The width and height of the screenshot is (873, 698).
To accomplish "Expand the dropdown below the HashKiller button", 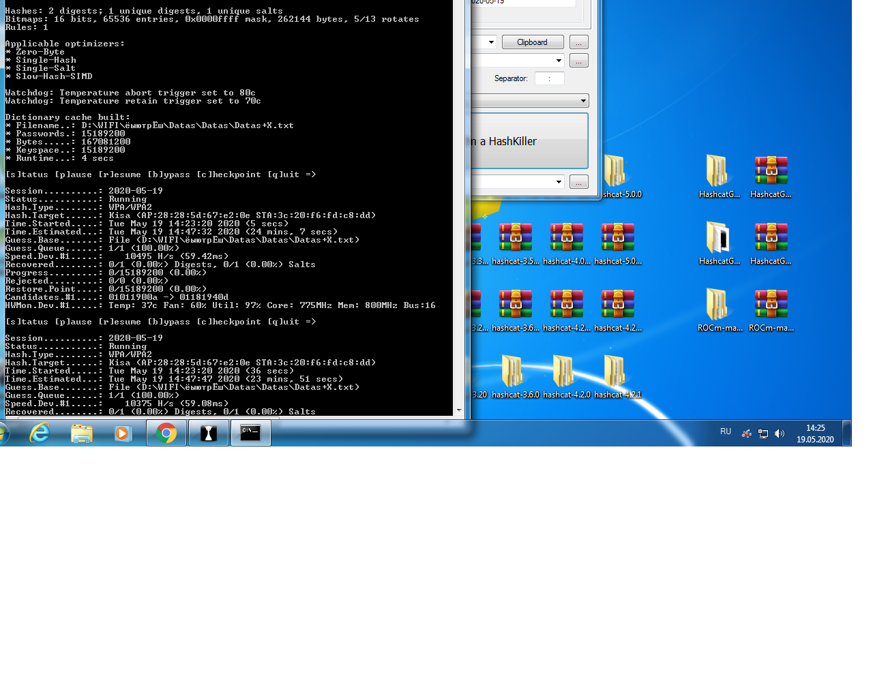I will [x=559, y=182].
